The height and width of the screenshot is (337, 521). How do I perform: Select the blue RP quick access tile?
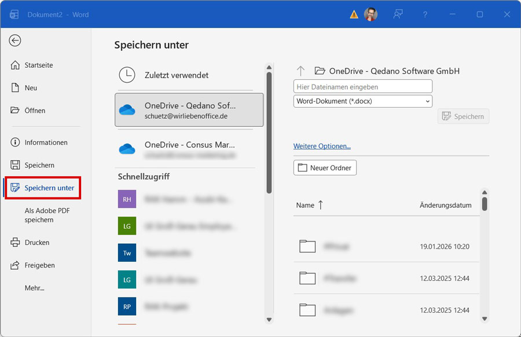tap(127, 306)
